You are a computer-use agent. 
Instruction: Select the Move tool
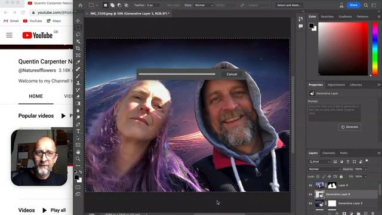click(78, 21)
